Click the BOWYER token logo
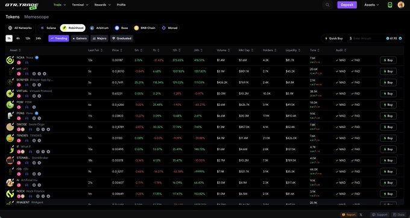The height and width of the screenshot is (218, 410). (10, 82)
